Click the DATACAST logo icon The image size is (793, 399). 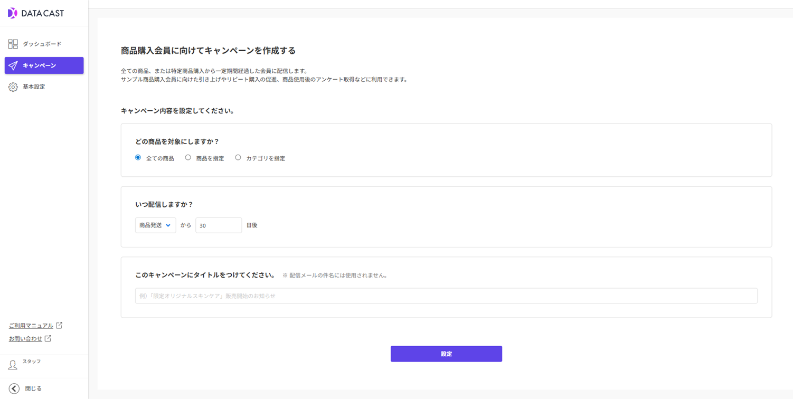(x=13, y=13)
